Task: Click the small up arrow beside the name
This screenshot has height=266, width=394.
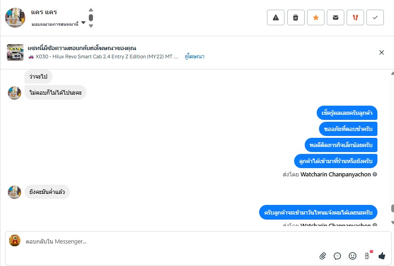Action: tap(91, 10)
